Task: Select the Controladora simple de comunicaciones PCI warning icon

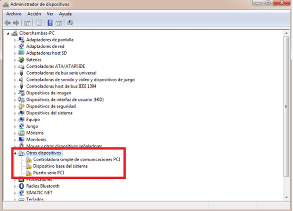Action: tap(29, 160)
